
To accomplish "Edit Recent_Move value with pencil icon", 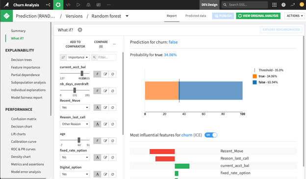I will (105, 107).
